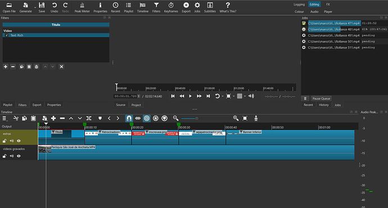Toggle scrub while dragging eye icon
Viewport: 388px width, 208px height.
point(138,118)
